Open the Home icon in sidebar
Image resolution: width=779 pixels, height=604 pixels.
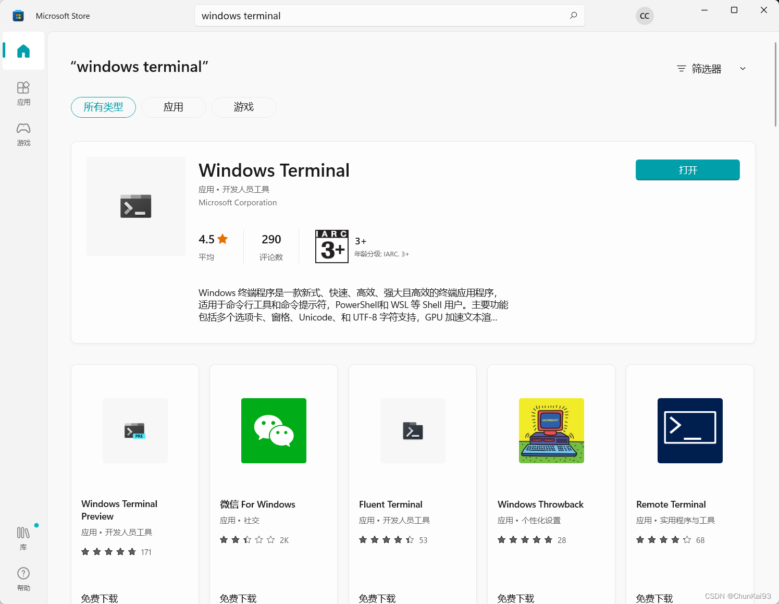click(23, 51)
